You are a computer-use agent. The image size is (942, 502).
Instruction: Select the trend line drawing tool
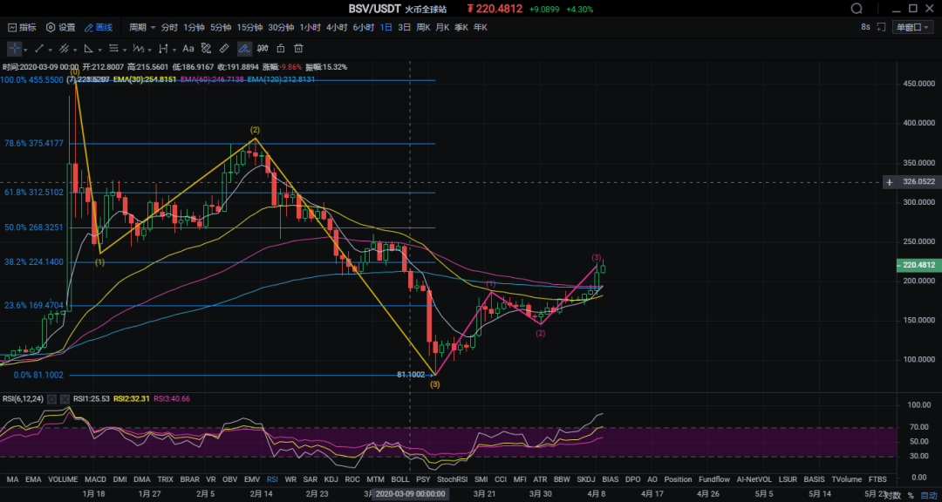39,48
